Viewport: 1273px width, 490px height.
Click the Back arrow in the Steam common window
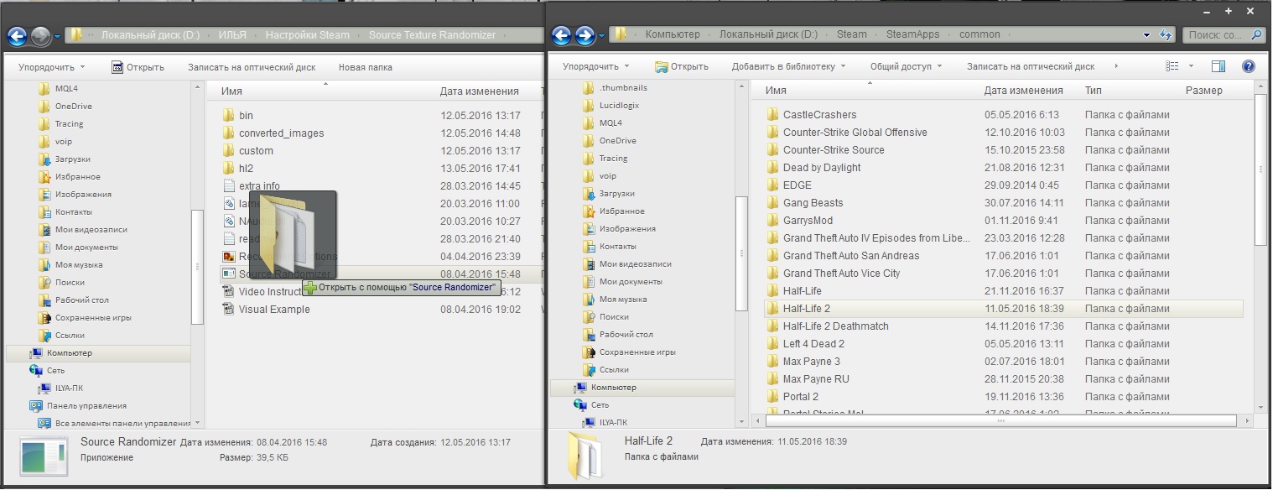point(562,35)
